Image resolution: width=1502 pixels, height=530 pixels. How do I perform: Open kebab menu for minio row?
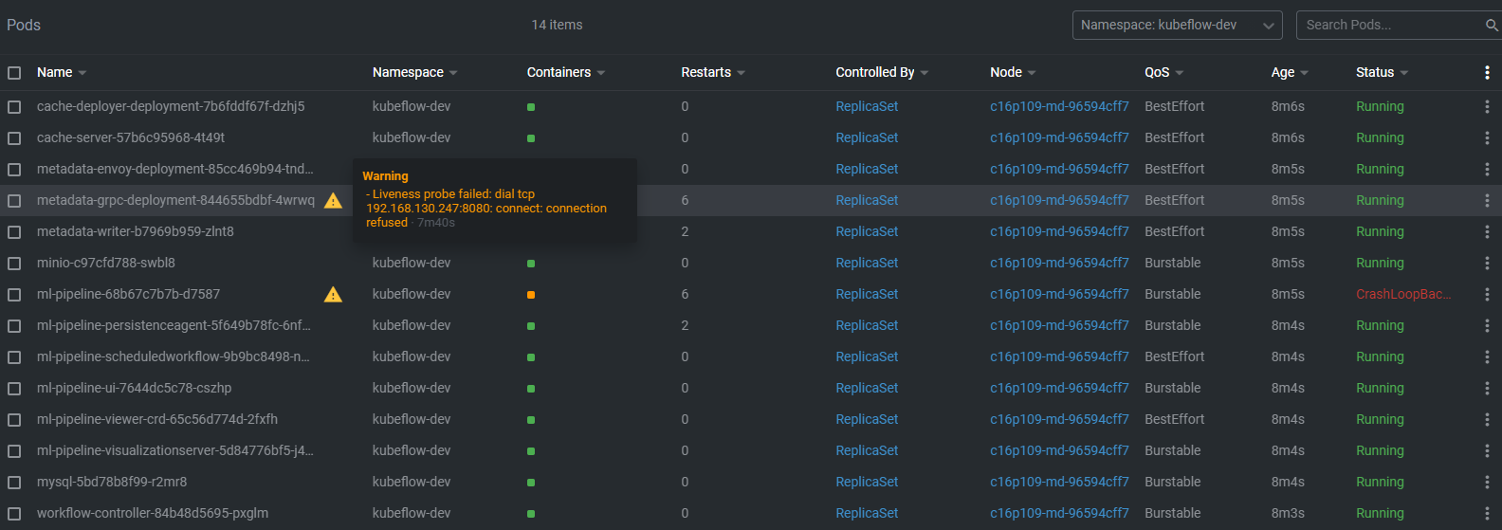[x=1487, y=264]
